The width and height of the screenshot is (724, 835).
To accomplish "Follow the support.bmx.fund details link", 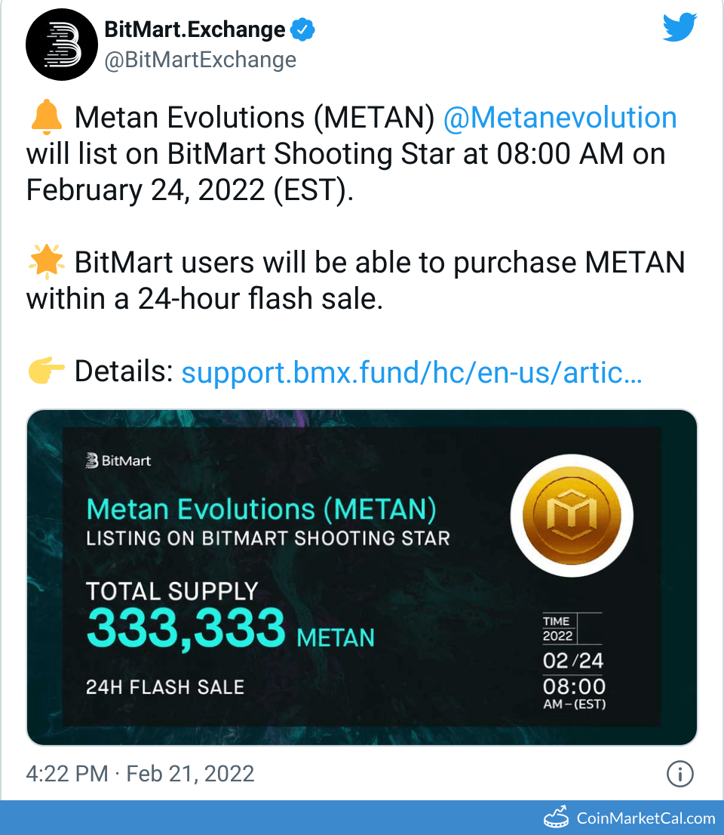I will (412, 372).
